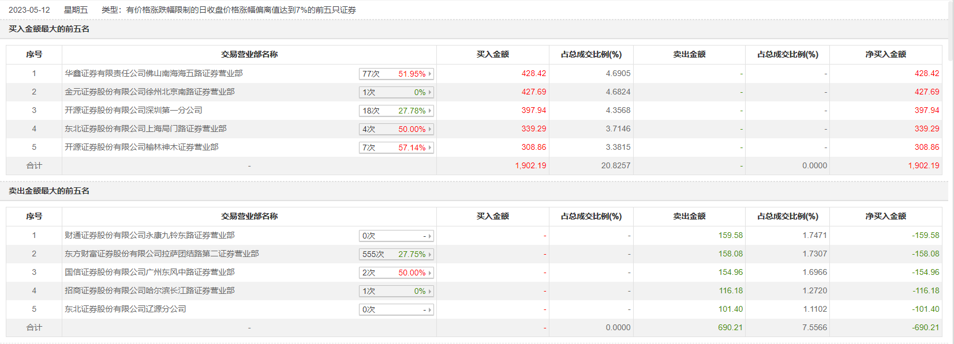Click the 净买入金额 header in buy table
This screenshot has width=954, height=344.
coord(885,54)
